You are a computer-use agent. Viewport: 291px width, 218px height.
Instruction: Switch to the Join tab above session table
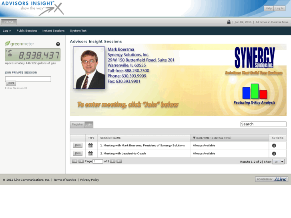[x=89, y=124]
